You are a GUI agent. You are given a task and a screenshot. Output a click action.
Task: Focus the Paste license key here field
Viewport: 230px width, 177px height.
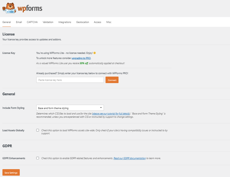pyautogui.click(x=70, y=80)
